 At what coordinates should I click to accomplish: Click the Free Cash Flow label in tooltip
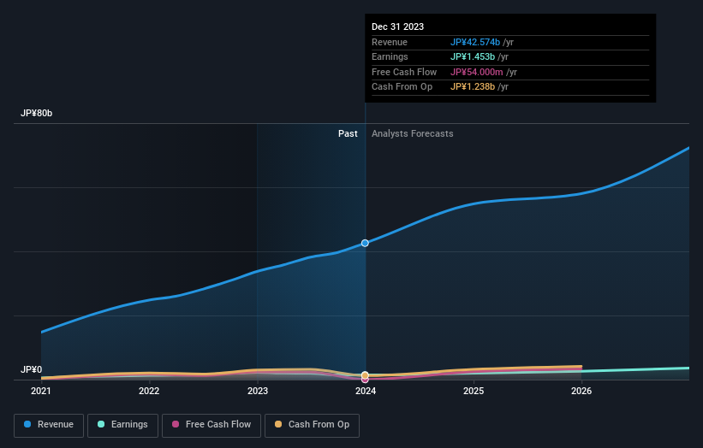(404, 72)
